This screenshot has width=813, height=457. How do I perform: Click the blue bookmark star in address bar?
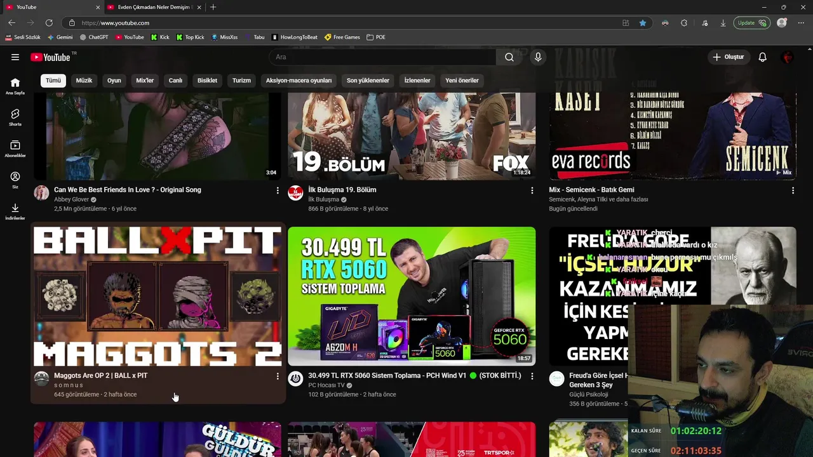tap(643, 23)
